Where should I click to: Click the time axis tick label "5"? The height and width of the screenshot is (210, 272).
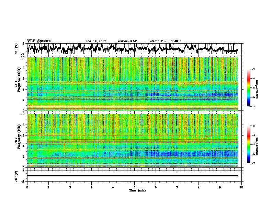coord(134,187)
